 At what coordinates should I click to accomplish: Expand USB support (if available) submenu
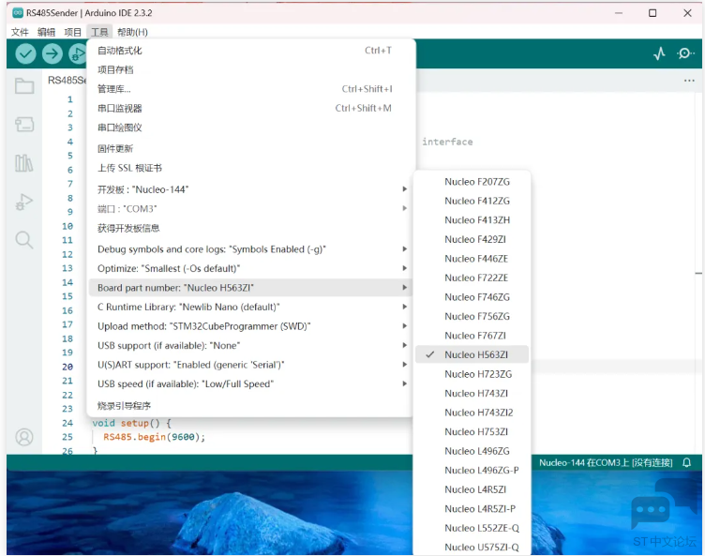250,345
